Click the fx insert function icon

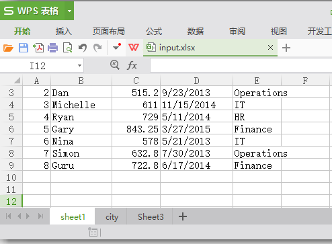point(132,66)
